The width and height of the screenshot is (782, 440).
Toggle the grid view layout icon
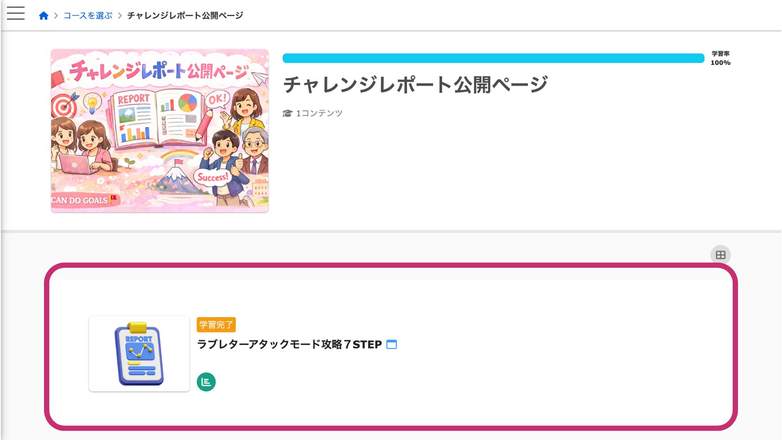(x=720, y=255)
